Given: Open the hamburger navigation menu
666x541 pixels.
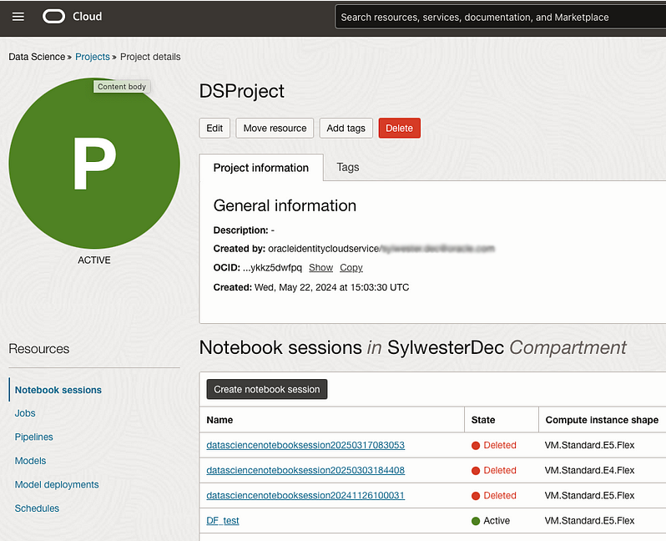Looking at the screenshot, I should coord(18,17).
